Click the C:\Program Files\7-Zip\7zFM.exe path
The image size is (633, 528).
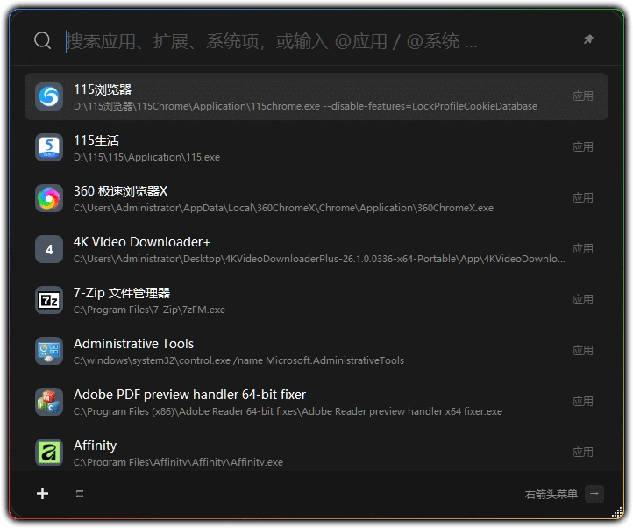pos(149,310)
